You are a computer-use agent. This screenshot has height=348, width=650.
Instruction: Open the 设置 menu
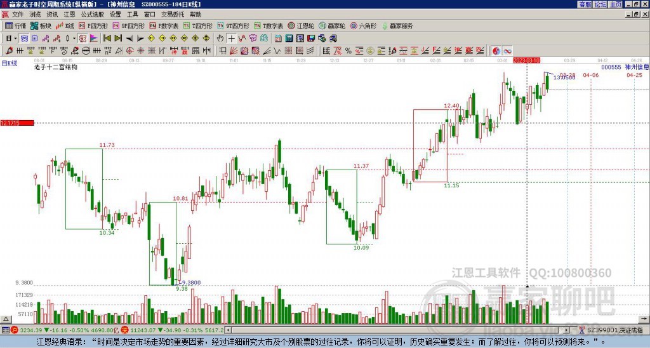tap(116, 15)
